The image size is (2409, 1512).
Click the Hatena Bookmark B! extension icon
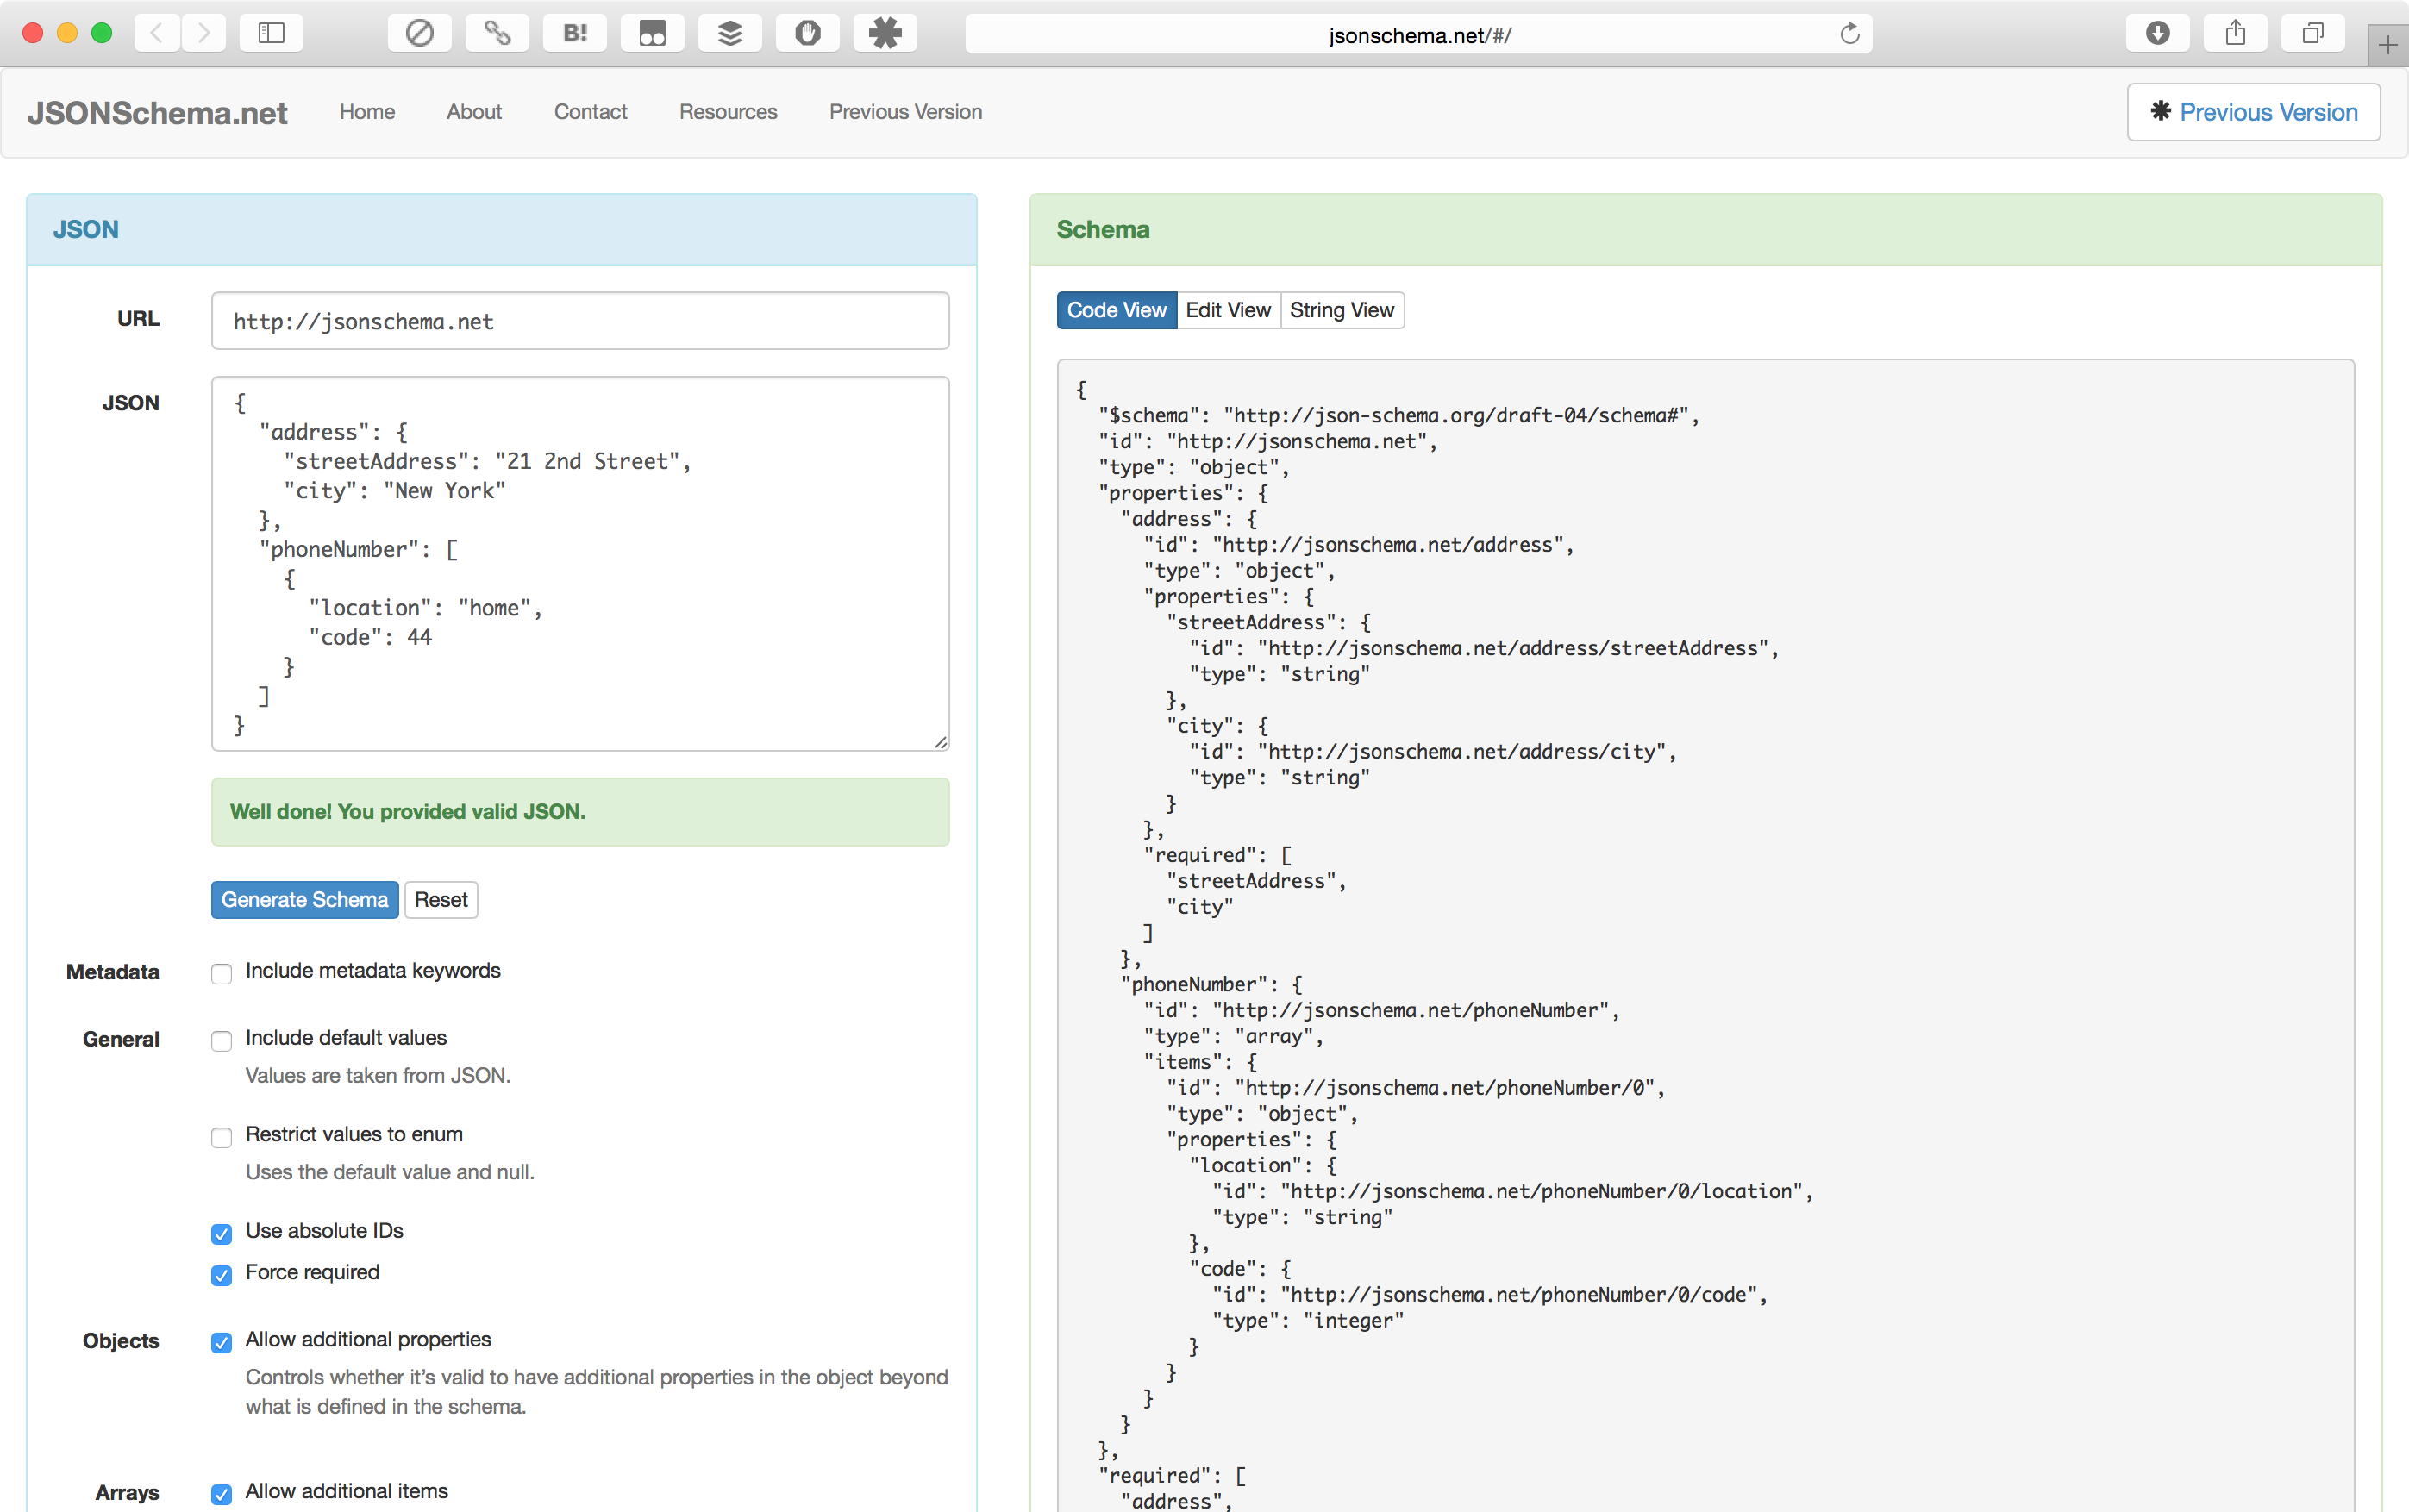(x=574, y=32)
